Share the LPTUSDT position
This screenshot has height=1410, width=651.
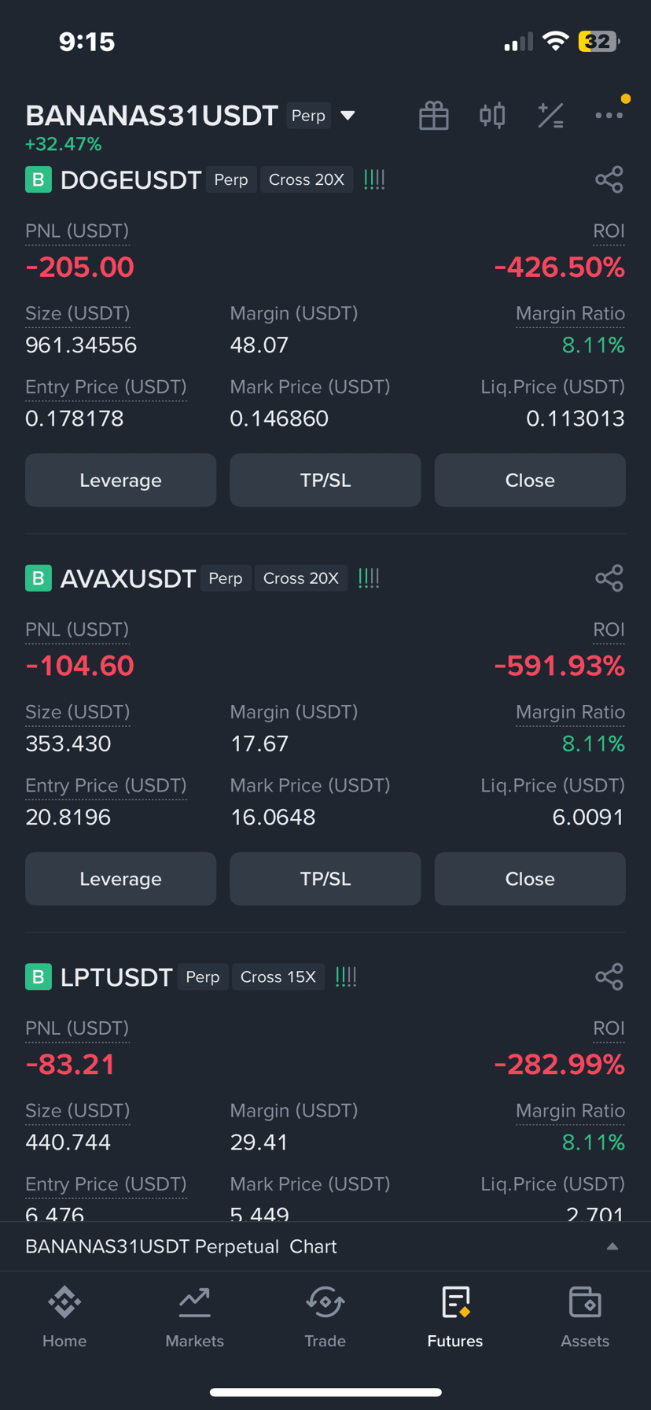pos(609,976)
